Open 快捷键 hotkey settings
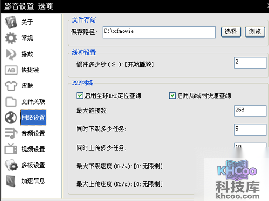 pyautogui.click(x=30, y=70)
